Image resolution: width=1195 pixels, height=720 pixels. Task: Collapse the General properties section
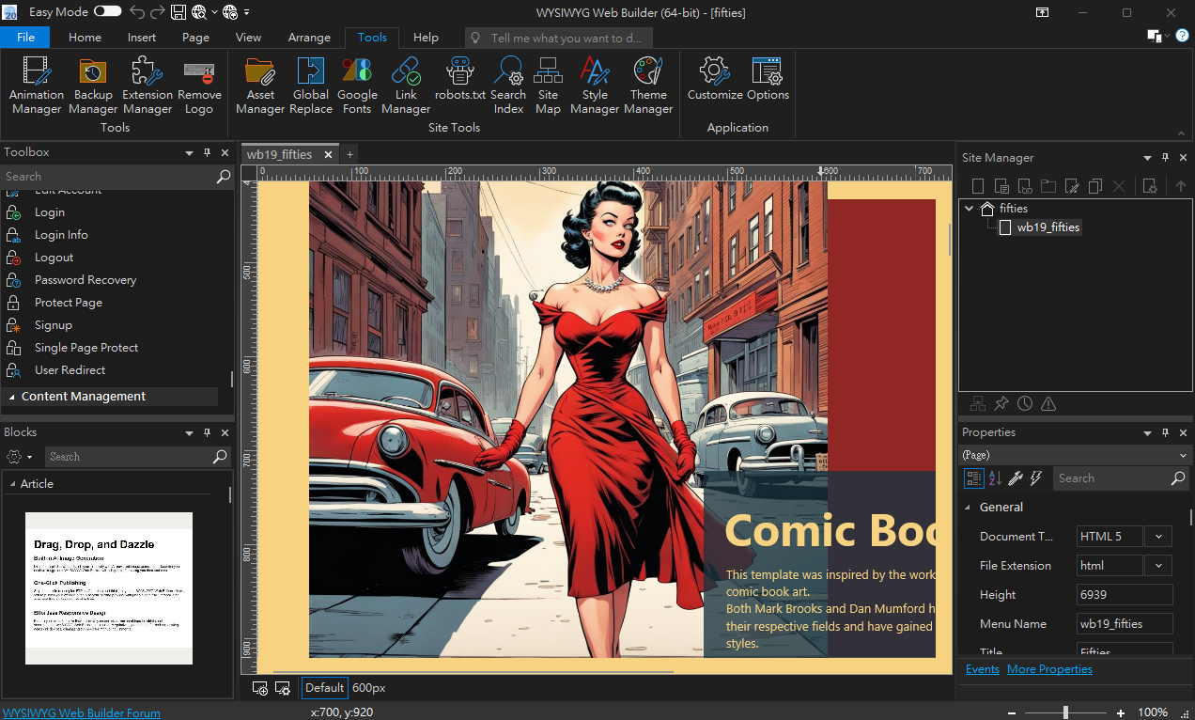969,508
